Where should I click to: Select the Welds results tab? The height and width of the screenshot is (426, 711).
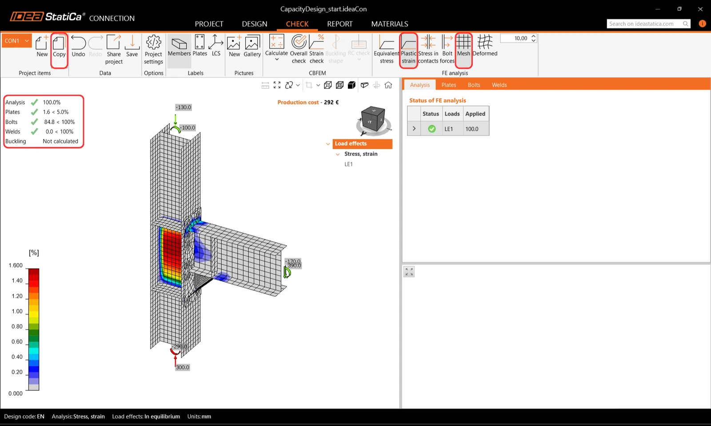pyautogui.click(x=499, y=85)
